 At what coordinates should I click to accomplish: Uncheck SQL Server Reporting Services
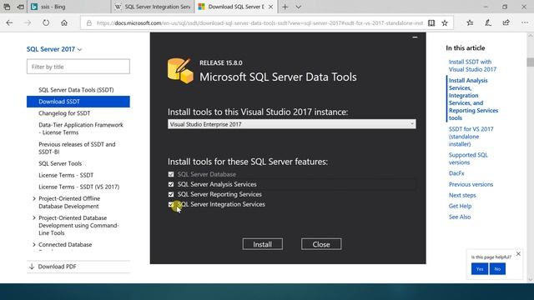[x=171, y=194]
